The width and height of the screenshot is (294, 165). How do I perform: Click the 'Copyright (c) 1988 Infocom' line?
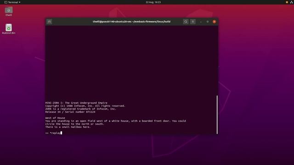point(85,106)
